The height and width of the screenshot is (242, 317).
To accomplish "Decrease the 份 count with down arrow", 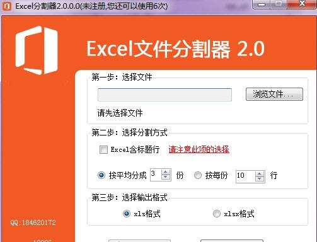I will coord(166,178).
